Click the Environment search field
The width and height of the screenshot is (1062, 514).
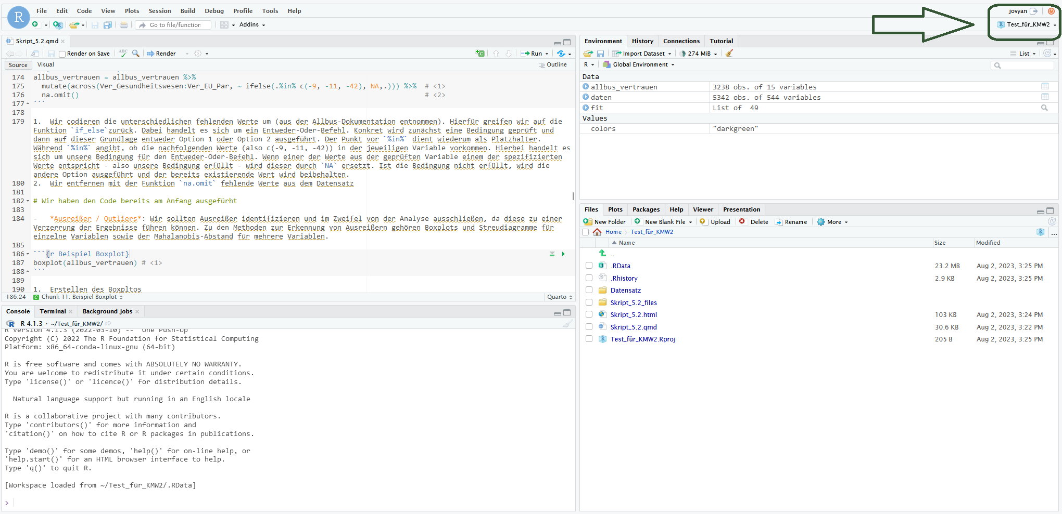tap(1022, 65)
